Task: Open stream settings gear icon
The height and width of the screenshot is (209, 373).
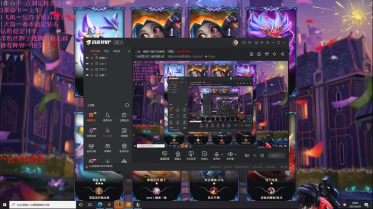Action: click(262, 156)
